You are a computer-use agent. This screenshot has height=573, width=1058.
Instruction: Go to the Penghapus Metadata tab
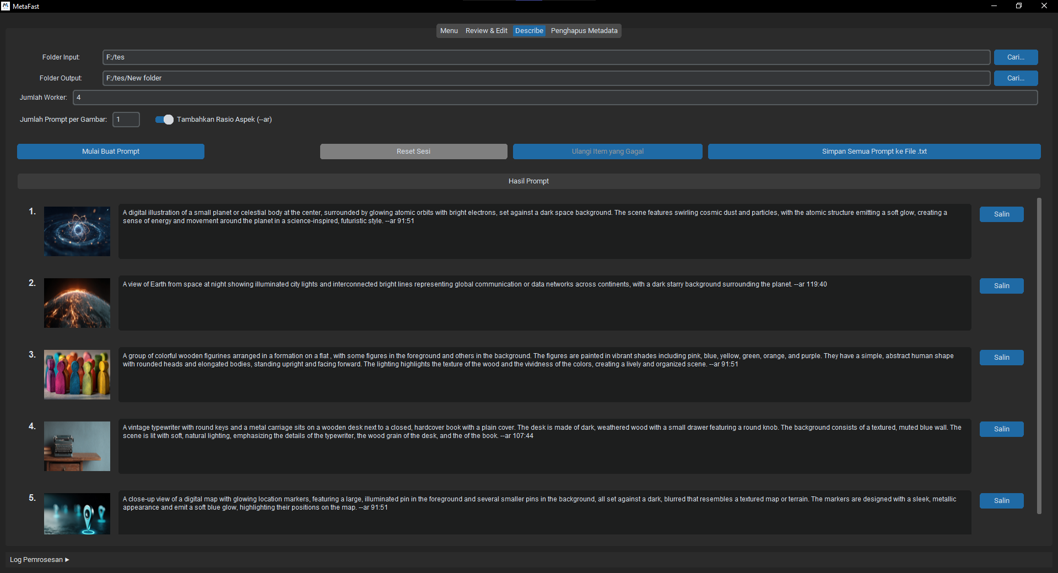click(584, 31)
